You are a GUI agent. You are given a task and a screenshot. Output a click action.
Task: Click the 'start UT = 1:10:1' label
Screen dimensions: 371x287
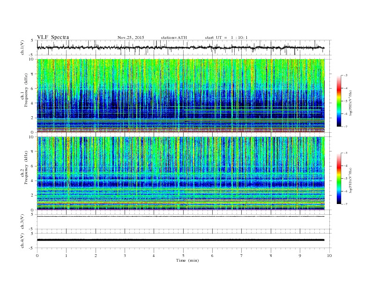click(226, 38)
